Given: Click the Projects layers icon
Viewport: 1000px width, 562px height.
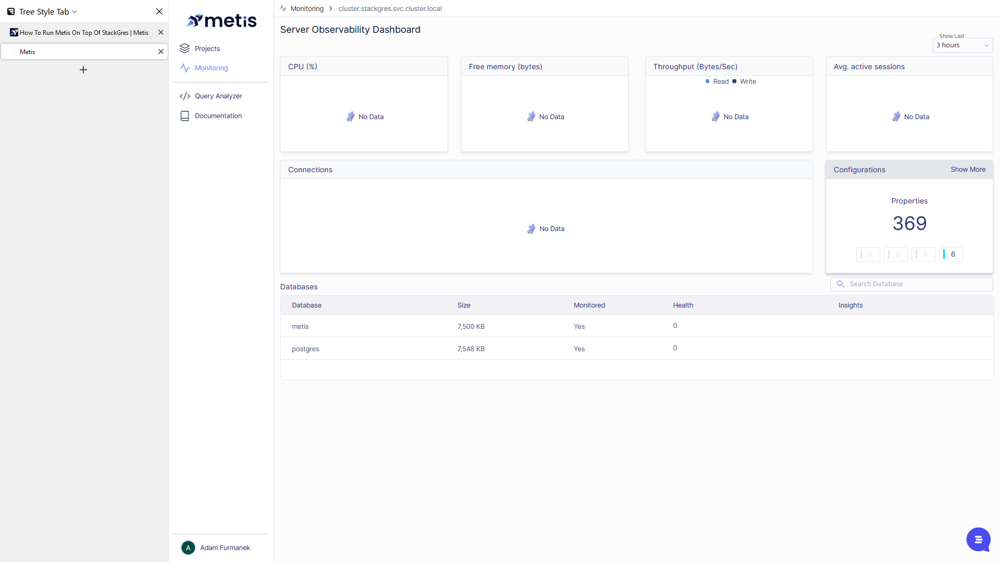Looking at the screenshot, I should point(185,48).
